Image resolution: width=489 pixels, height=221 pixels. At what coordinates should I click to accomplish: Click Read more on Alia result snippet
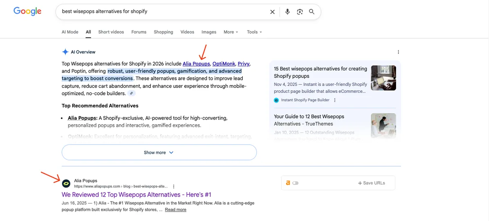(x=176, y=210)
